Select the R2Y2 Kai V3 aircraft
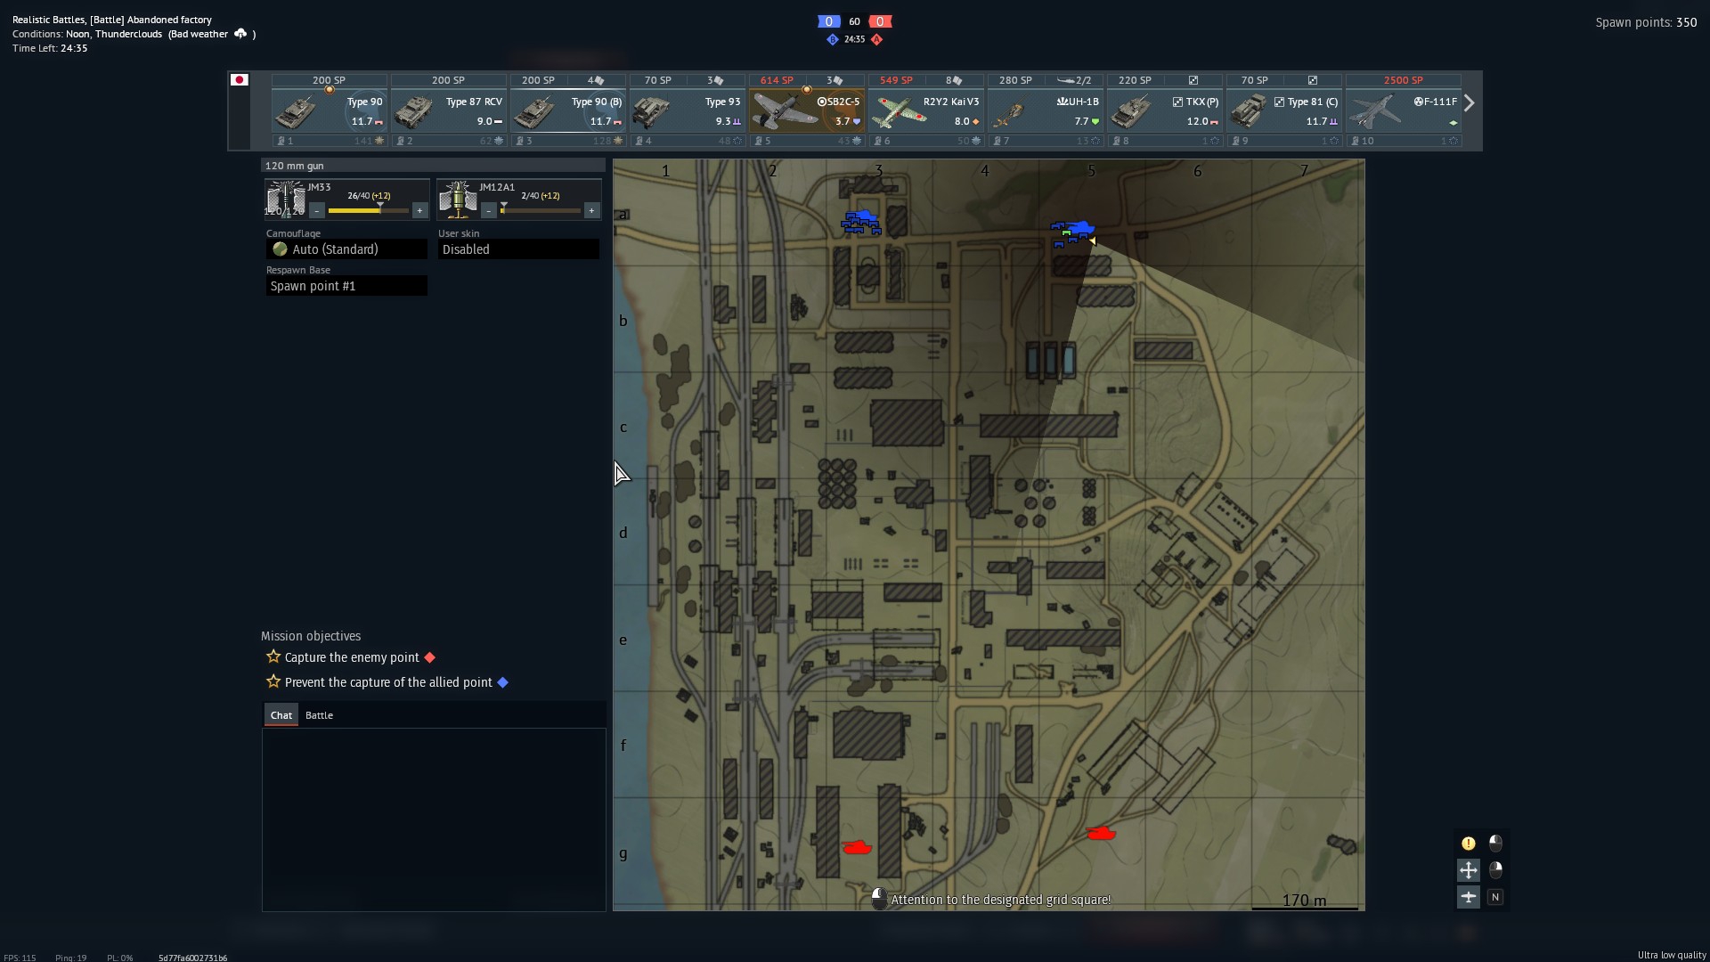1710x962 pixels. point(926,111)
